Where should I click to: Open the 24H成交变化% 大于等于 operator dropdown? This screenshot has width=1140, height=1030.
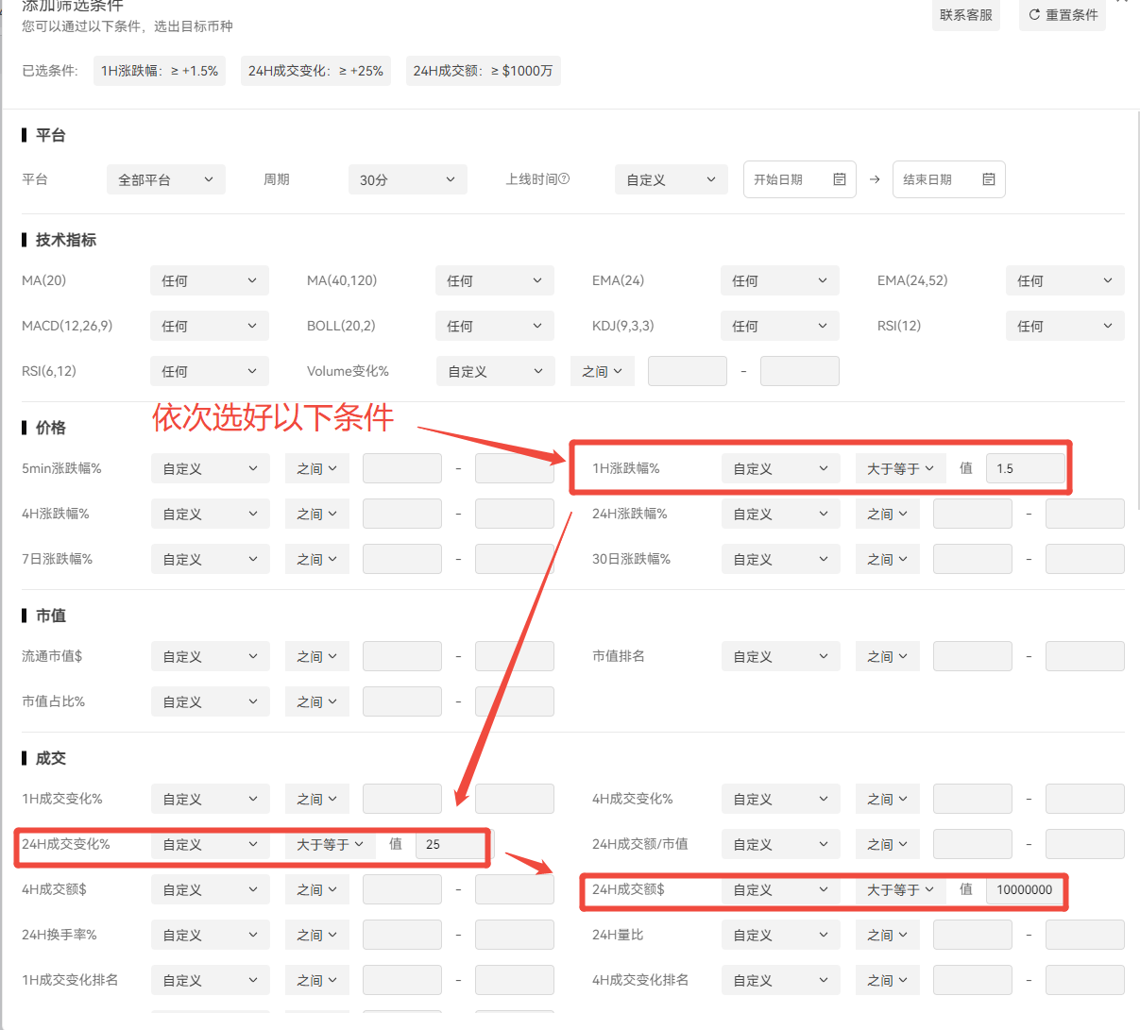pos(331,844)
